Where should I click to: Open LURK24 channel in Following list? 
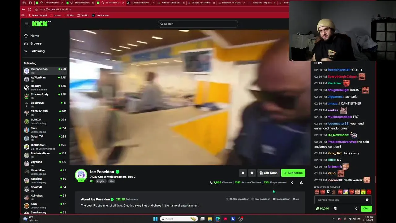pyautogui.click(x=45, y=121)
